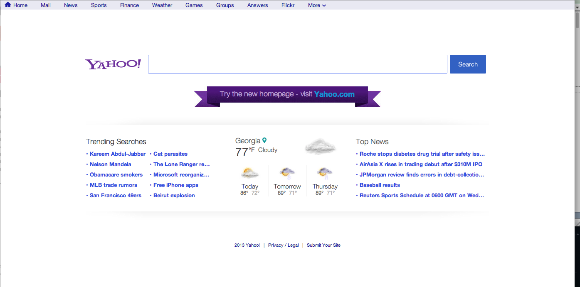The image size is (580, 287).
Task: Go to Sports section
Action: click(x=99, y=5)
